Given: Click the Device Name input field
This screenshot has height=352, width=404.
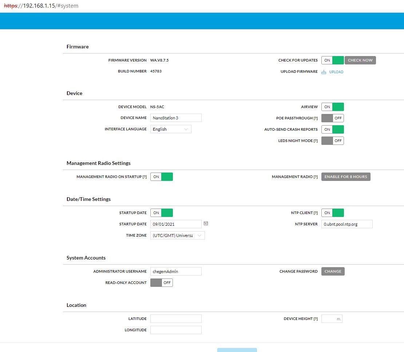Looking at the screenshot, I should pyautogui.click(x=176, y=118).
